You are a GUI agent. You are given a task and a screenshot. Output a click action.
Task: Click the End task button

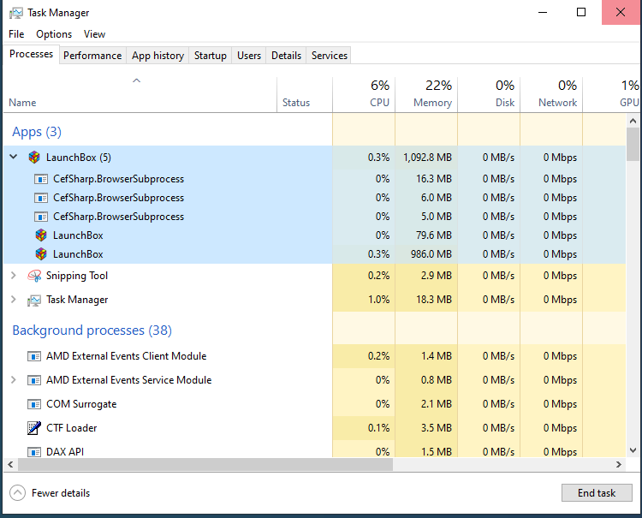(597, 492)
